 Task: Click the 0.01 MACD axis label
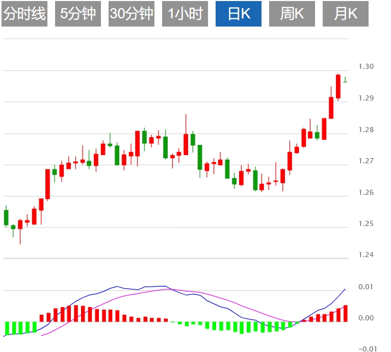pos(366,287)
